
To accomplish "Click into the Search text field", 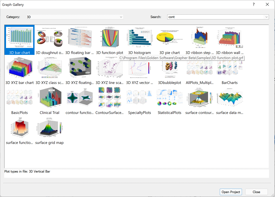I will point(215,17).
